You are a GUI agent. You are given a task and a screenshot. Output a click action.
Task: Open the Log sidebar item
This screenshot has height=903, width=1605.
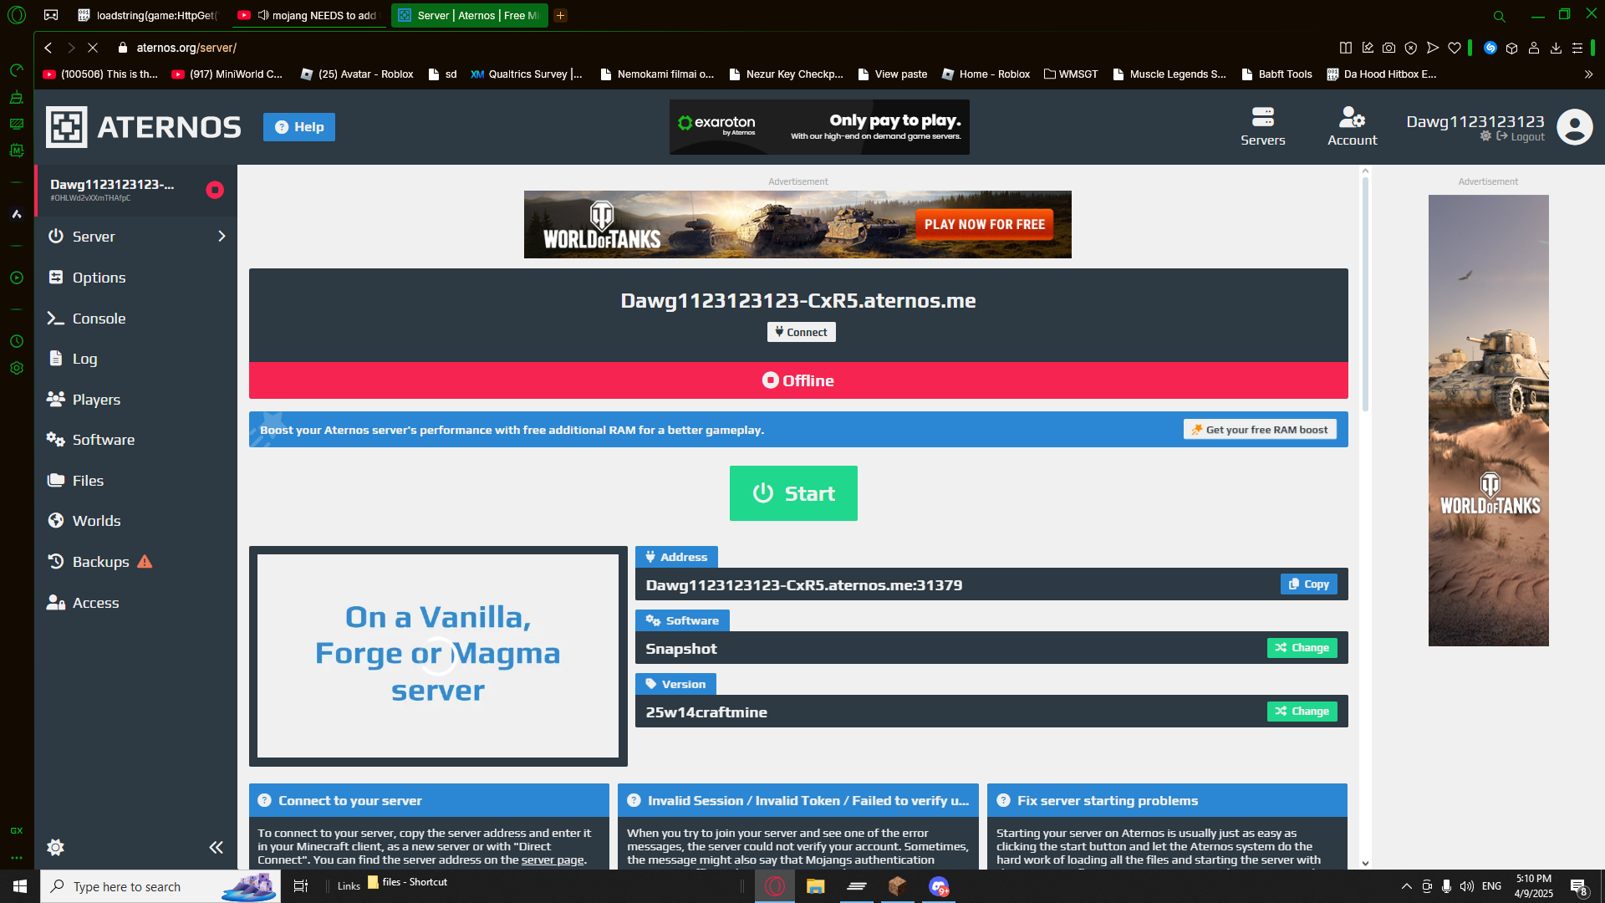(x=136, y=359)
